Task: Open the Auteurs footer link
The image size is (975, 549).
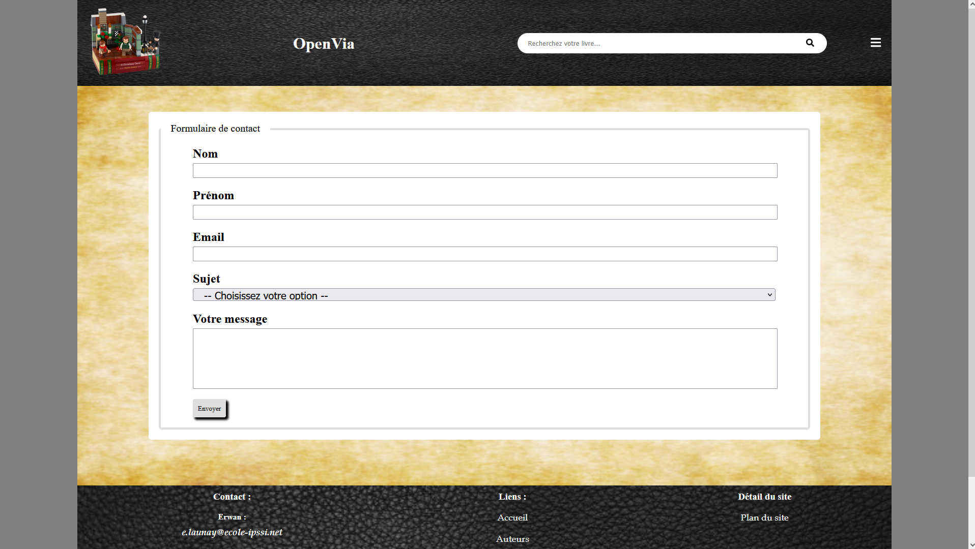Action: tap(512, 539)
